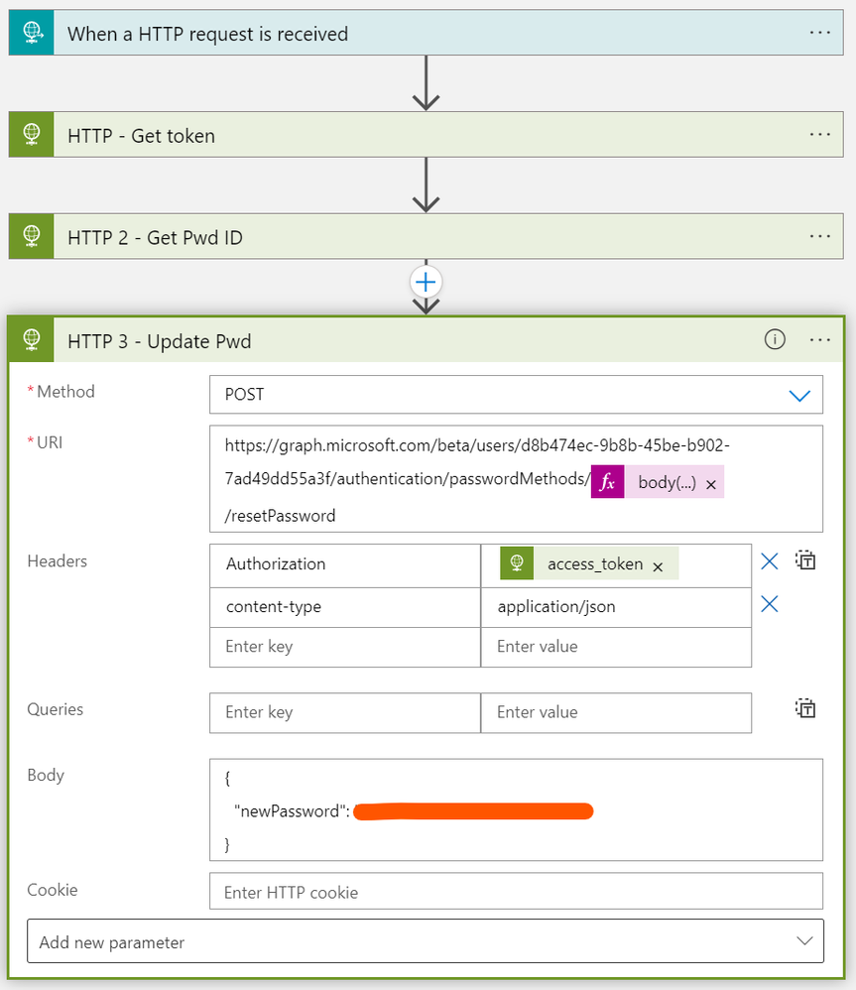Click the HTTP 2 - Get Pwd ID icon

(x=32, y=236)
